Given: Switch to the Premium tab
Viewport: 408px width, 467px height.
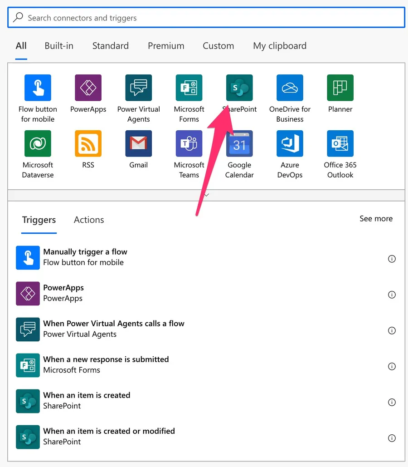Looking at the screenshot, I should [166, 46].
